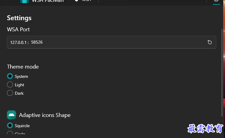Click the blue Chinese watermark logo
The height and width of the screenshot is (138, 225).
(205, 129)
